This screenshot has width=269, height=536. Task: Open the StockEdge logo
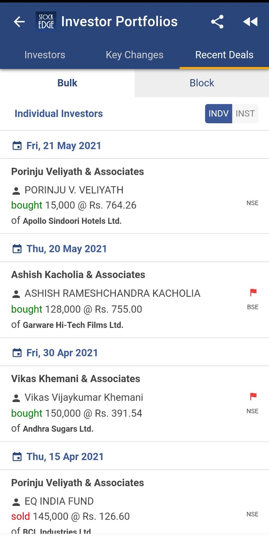point(46,21)
